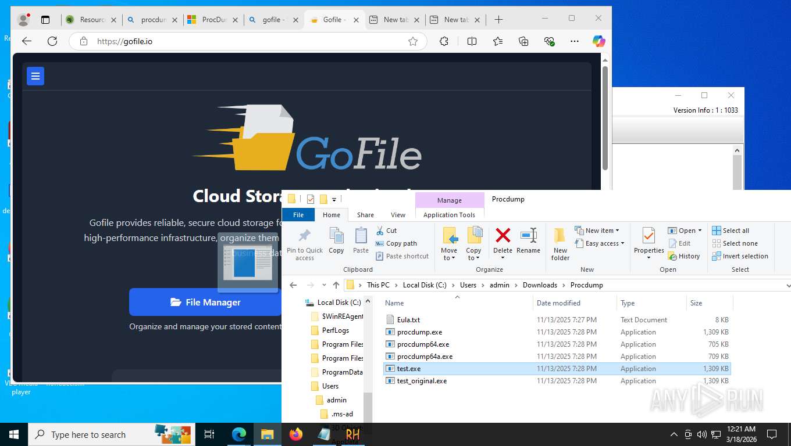This screenshot has width=791, height=446.
Task: Open the GoFile hamburger menu
Action: click(x=35, y=76)
